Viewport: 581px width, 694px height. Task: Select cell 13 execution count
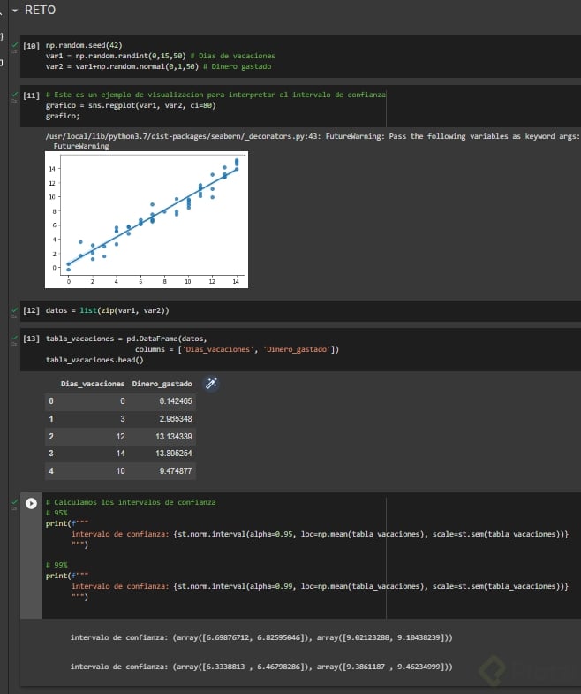[x=31, y=339]
